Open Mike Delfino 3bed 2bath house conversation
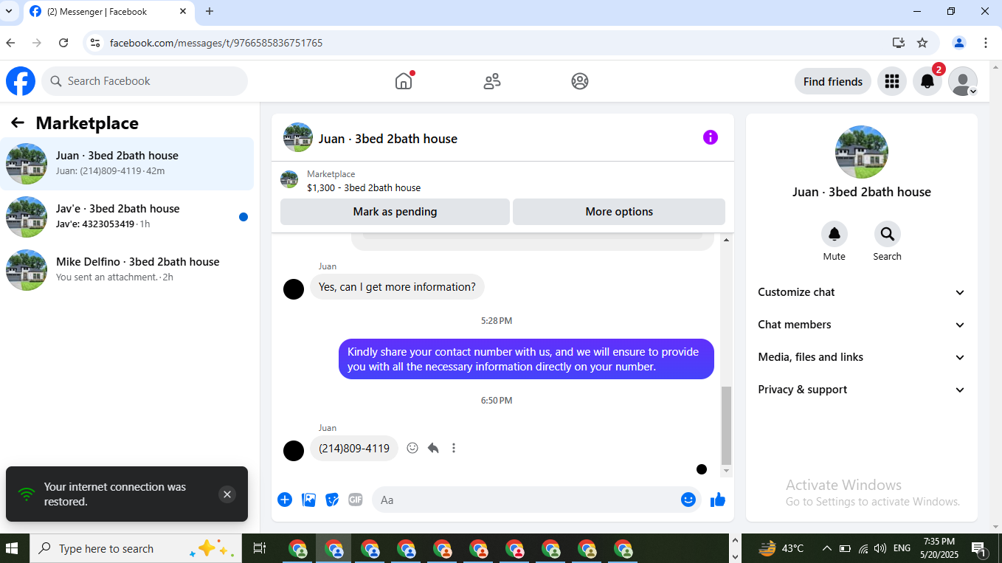 pos(127,270)
